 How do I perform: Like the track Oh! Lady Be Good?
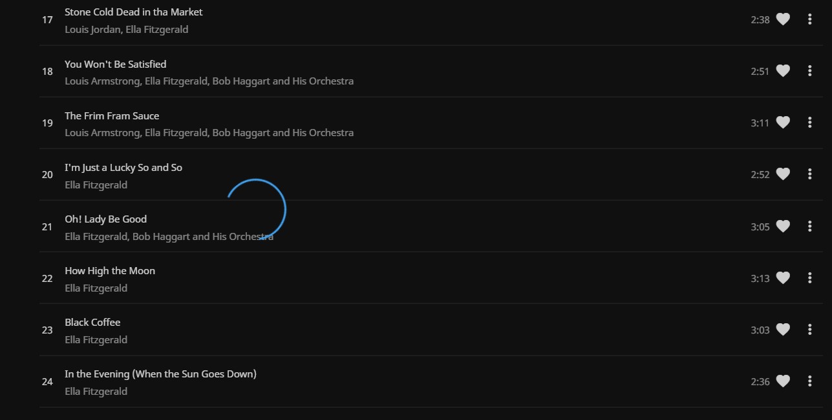pos(782,226)
